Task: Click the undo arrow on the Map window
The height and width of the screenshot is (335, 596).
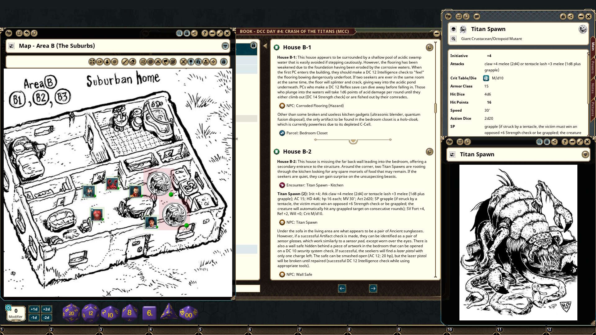Action: click(x=27, y=33)
